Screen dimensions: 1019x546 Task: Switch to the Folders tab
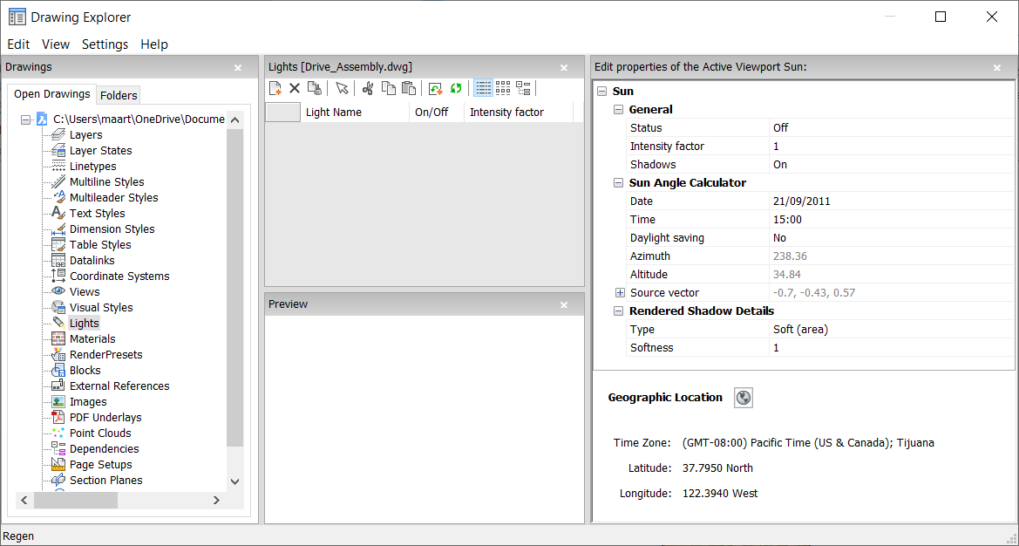(119, 95)
